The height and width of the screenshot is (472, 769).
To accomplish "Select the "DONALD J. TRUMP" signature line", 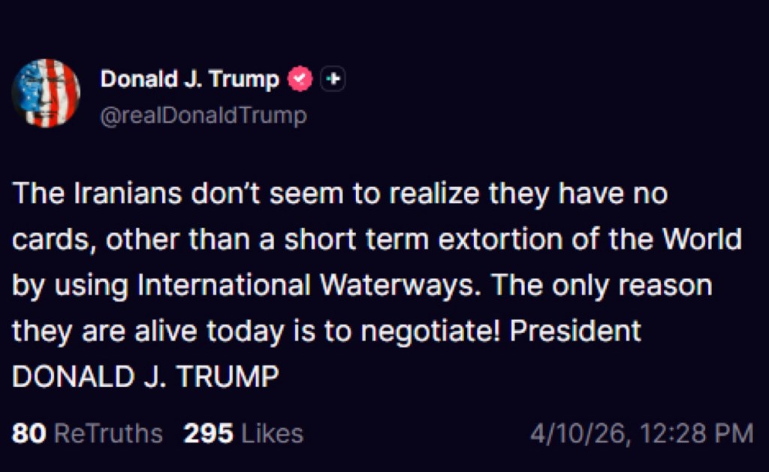I will pos(146,377).
